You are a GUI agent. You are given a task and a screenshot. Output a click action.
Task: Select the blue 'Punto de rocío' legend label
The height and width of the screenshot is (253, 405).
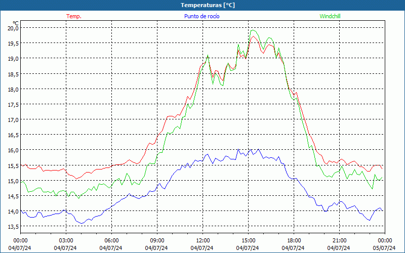click(201, 16)
